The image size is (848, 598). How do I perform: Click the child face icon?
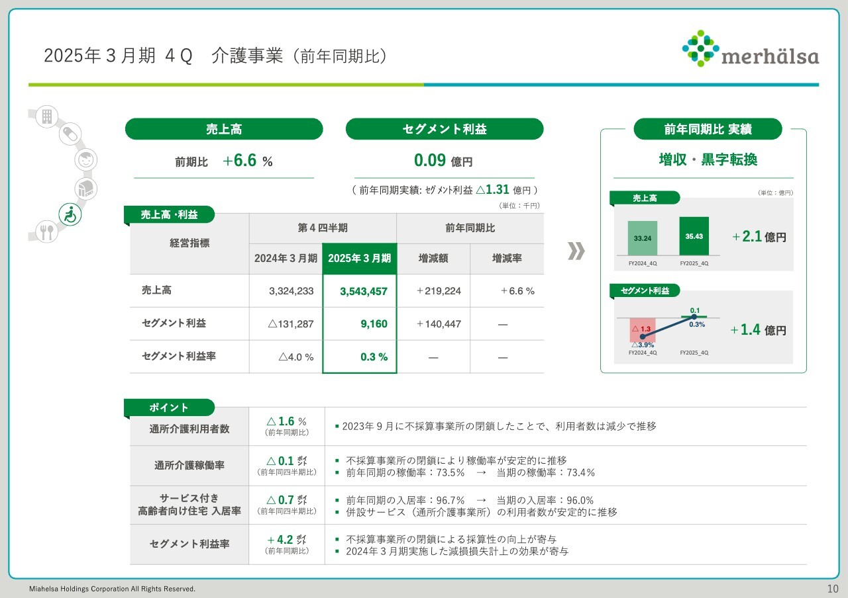[x=85, y=160]
